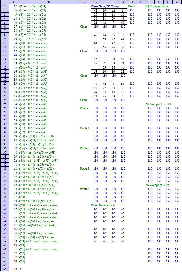Click formula a(61) = s1 - a(62) - a(63) - a(64)

click(38, 249)
